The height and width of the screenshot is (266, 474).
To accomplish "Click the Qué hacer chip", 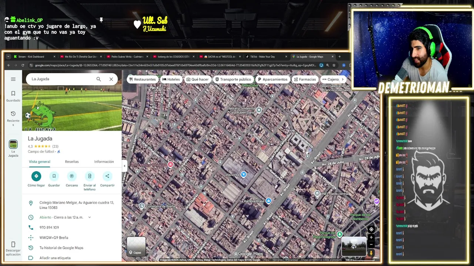I will click(x=197, y=79).
